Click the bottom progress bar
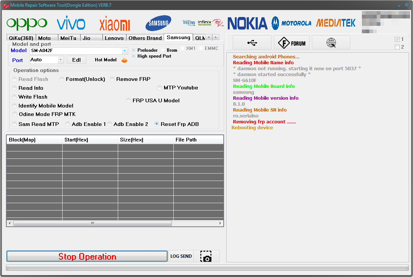 tap(207, 267)
